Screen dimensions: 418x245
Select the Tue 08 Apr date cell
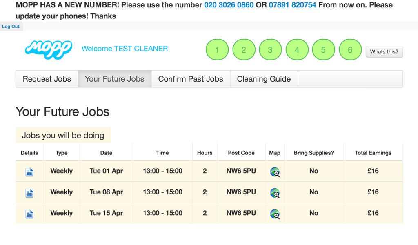coord(106,192)
